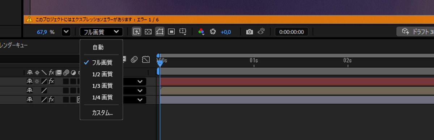434x140 pixels.
Task: Toggle fx effects switch on the third layer
Action: [51, 99]
